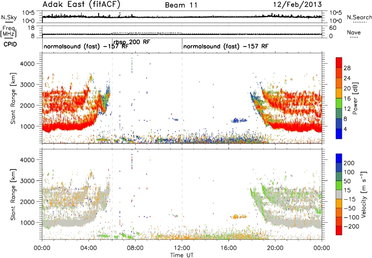Click the '60' tick of the Nave axis
The width and height of the screenshot is (372, 258).
pos(332,28)
